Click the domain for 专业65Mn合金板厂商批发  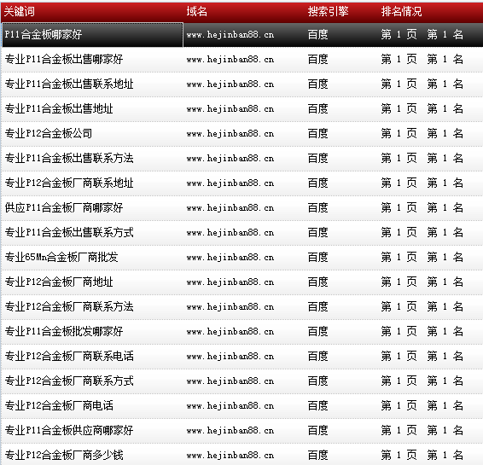[230, 258]
